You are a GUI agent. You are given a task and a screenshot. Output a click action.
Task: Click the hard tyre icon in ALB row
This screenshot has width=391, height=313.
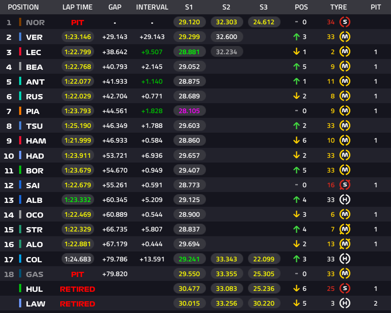[345, 199]
